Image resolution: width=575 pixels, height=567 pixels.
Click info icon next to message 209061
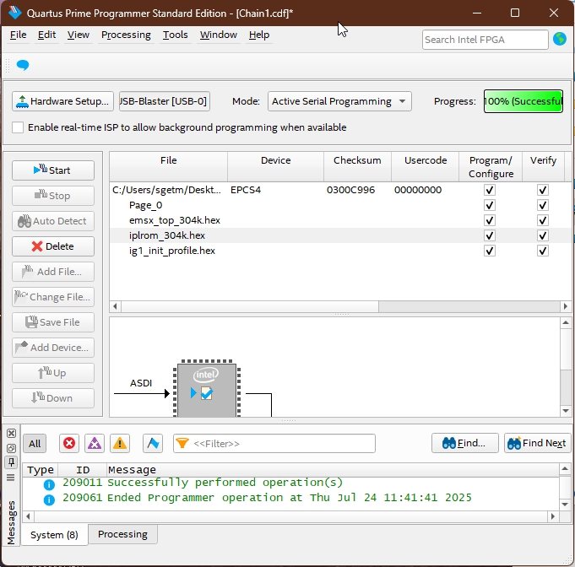(x=49, y=499)
